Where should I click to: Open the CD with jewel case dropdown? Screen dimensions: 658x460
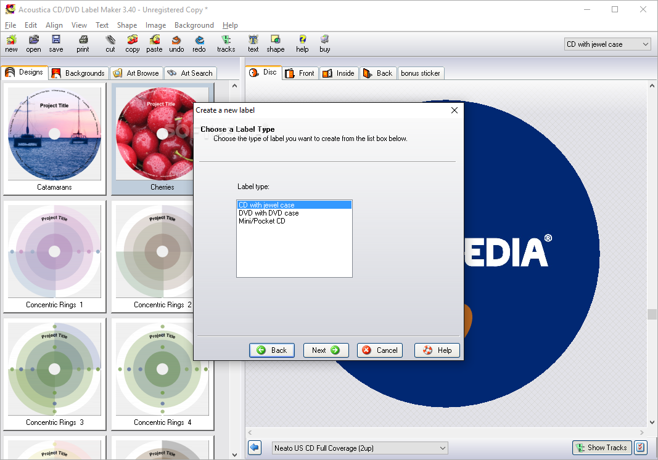[x=607, y=44]
